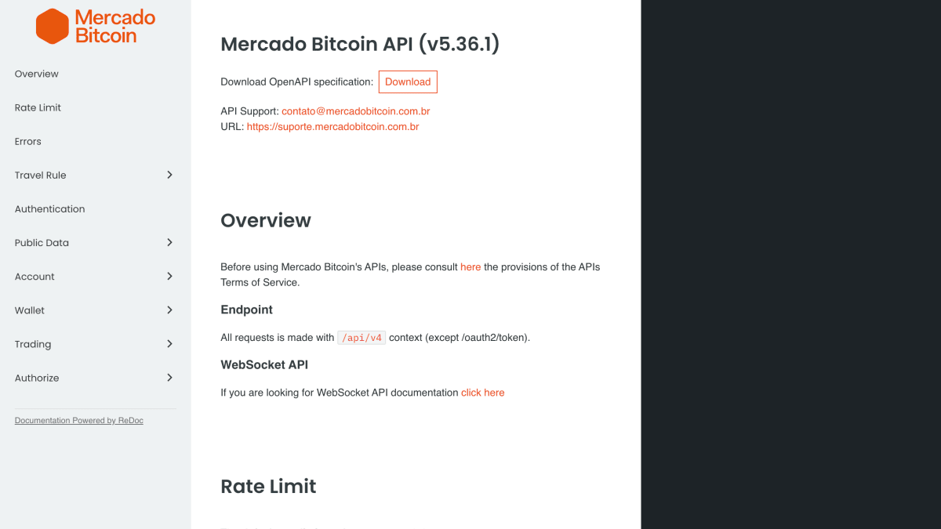Expand the Public Data section arrow
This screenshot has height=529, width=941.
169,242
